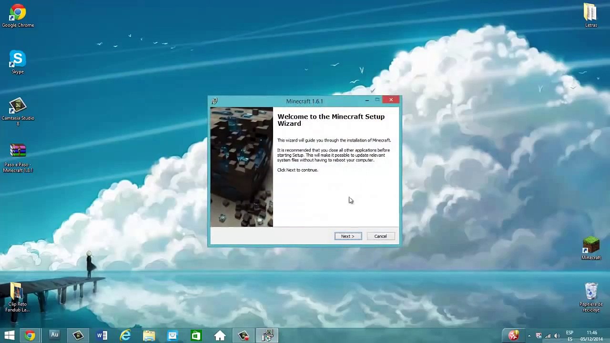Open the Windows Start button
The height and width of the screenshot is (343, 610).
pyautogui.click(x=10, y=335)
